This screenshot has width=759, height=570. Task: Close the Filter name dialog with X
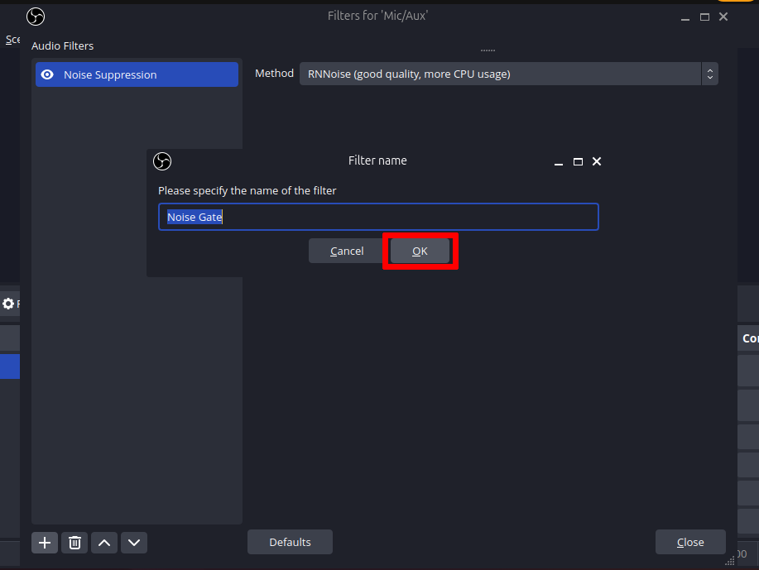[x=597, y=161]
